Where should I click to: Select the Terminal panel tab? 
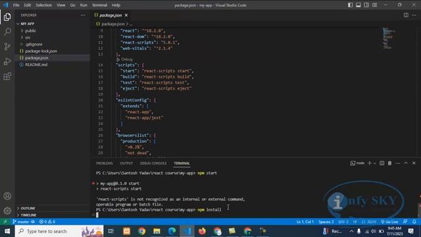(x=182, y=163)
